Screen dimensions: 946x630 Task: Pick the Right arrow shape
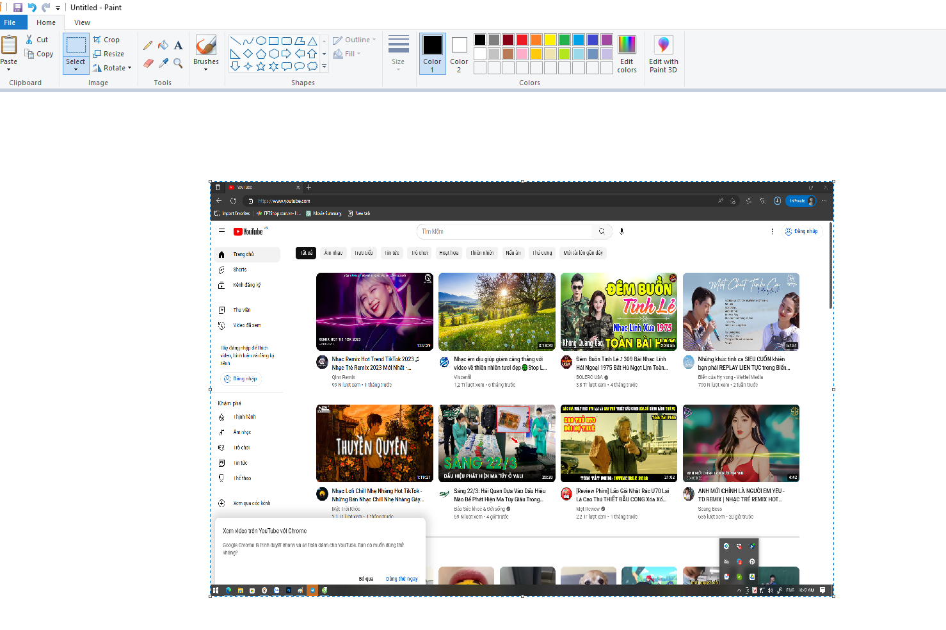coord(286,54)
